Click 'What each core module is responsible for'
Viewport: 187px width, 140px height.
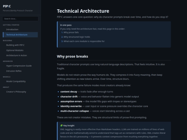(84, 41)
